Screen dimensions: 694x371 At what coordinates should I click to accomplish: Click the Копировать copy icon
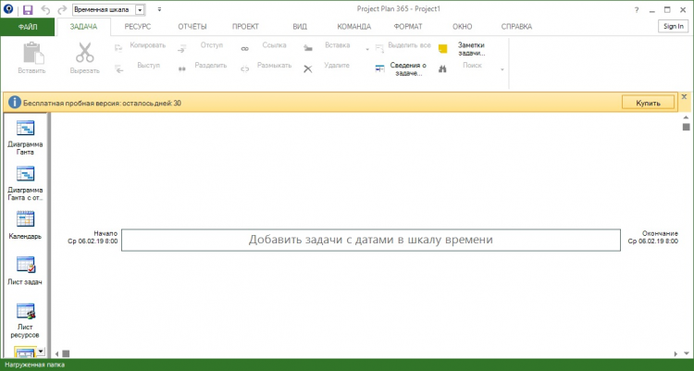point(118,48)
